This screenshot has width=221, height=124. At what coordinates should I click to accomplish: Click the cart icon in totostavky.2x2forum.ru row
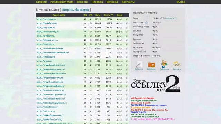click(x=127, y=103)
